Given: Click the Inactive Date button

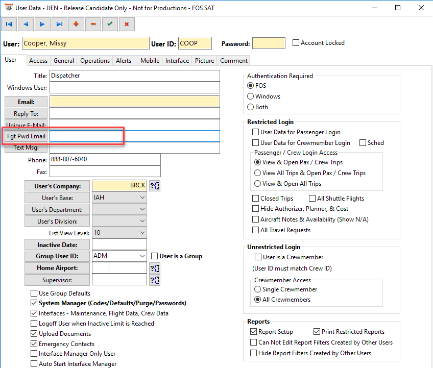Looking at the screenshot, I should coord(57,244).
